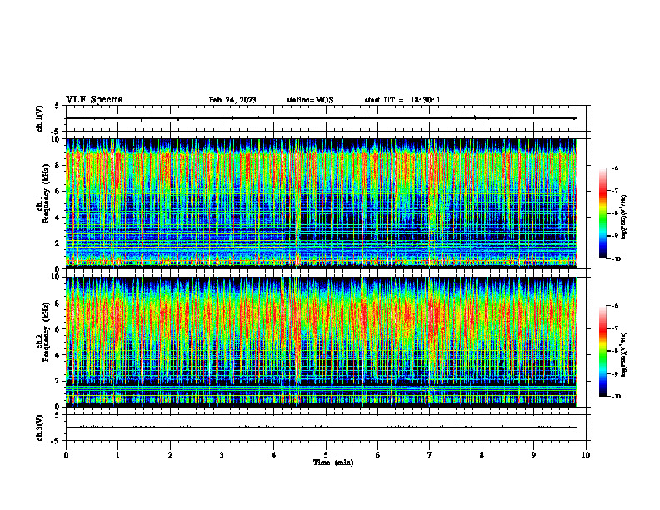Viewport: 660px width, 510px height.
Task: Click time axis tick label "0"
Action: 66,455
